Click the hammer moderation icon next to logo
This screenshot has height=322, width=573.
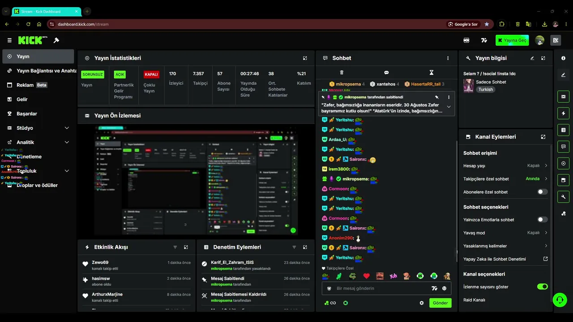pyautogui.click(x=56, y=40)
